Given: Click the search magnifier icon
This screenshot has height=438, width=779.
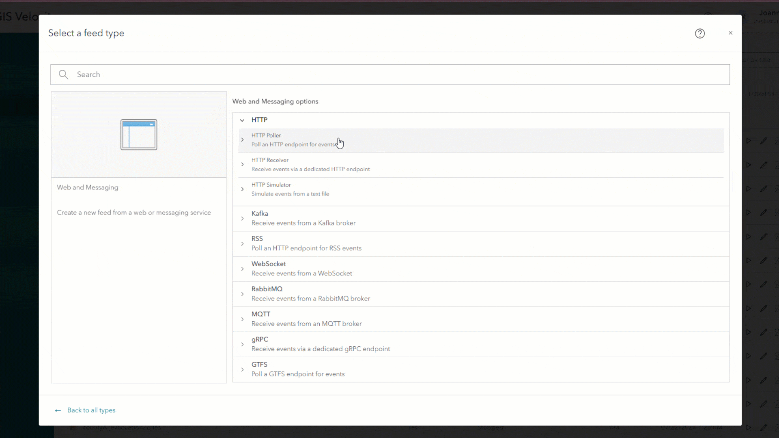Looking at the screenshot, I should coord(63,74).
